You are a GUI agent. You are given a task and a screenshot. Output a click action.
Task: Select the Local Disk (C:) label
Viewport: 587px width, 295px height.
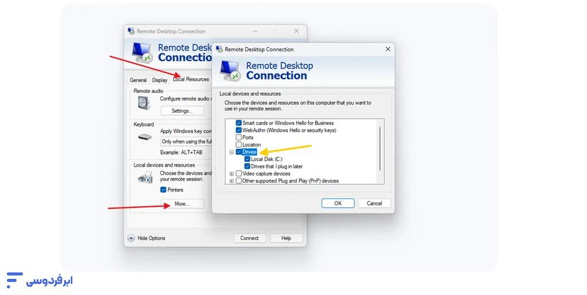pos(267,159)
